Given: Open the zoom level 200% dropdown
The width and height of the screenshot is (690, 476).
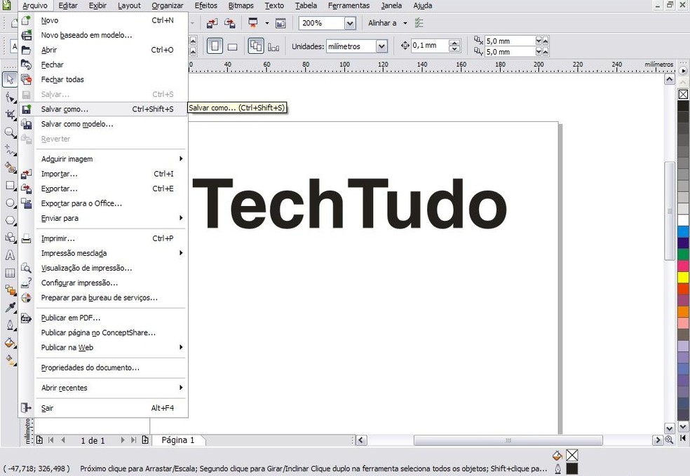Looking at the screenshot, I should pos(350,23).
